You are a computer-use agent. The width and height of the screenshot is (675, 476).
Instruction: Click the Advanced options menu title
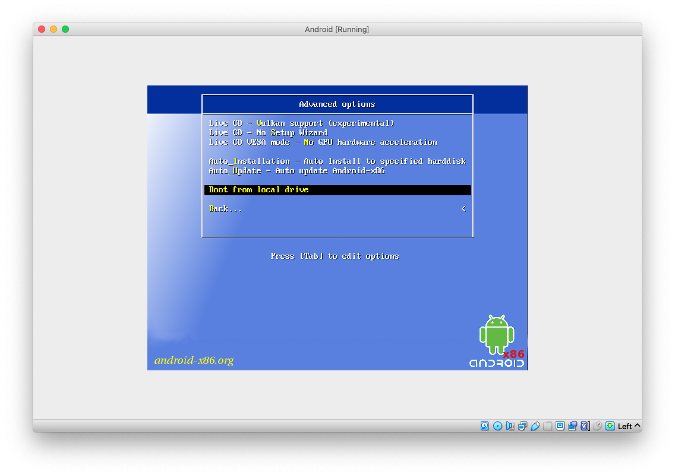(x=337, y=104)
